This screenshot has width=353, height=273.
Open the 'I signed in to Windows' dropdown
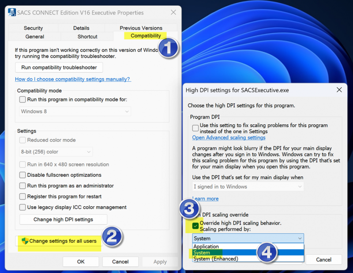point(248,187)
